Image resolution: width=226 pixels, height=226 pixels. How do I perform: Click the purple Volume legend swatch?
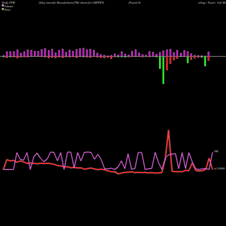[3, 5]
